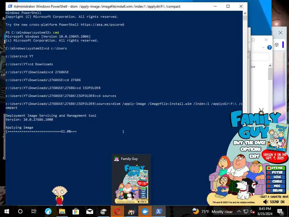The width and height of the screenshot is (289, 217).
Task: Expand the chevron next to help icon
Action: 263,47
